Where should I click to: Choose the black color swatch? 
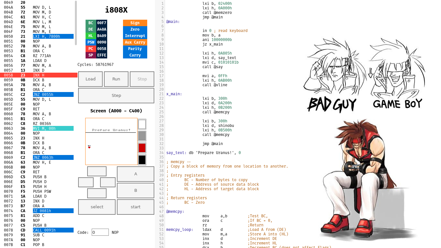[142, 160]
